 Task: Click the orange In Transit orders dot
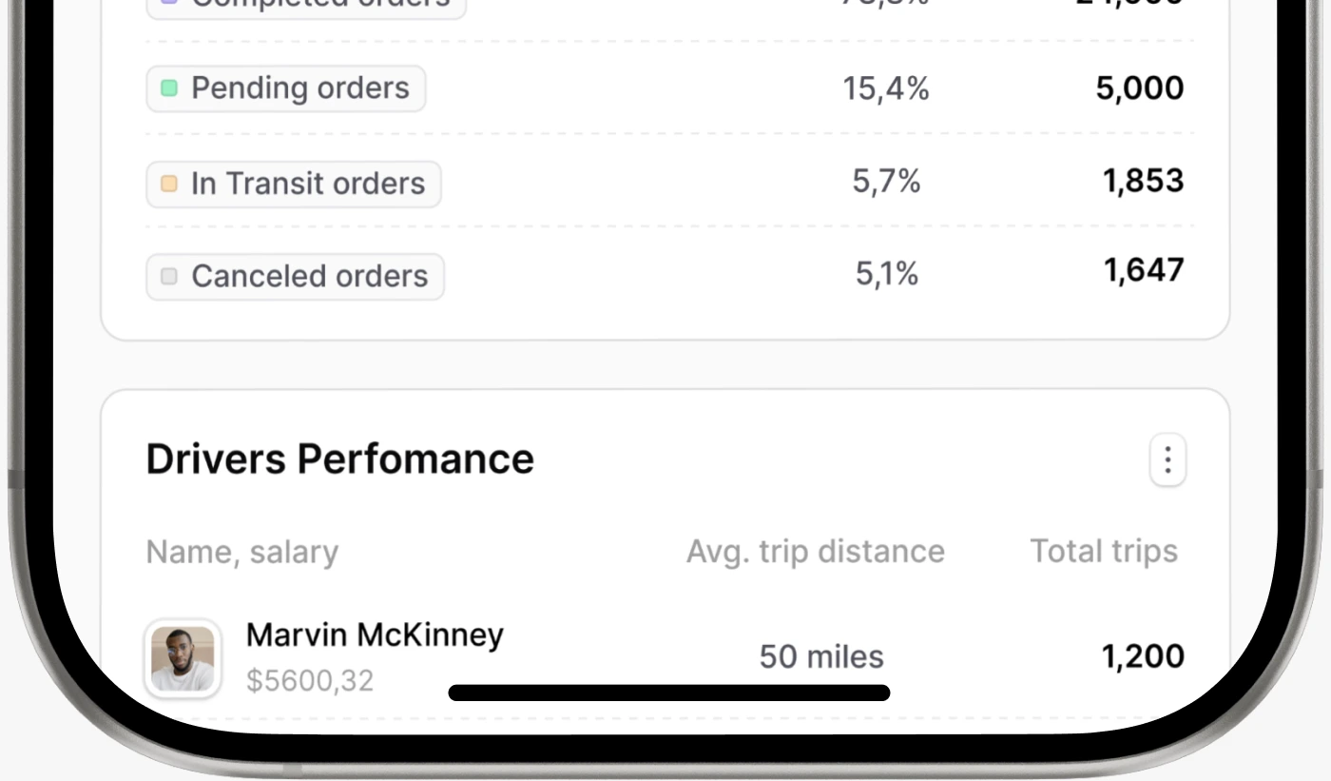tap(169, 184)
